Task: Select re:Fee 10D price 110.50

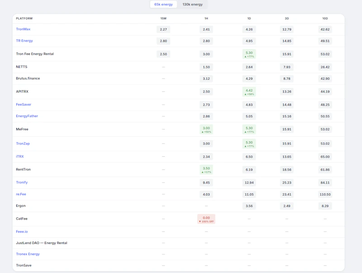Action: coord(325,194)
